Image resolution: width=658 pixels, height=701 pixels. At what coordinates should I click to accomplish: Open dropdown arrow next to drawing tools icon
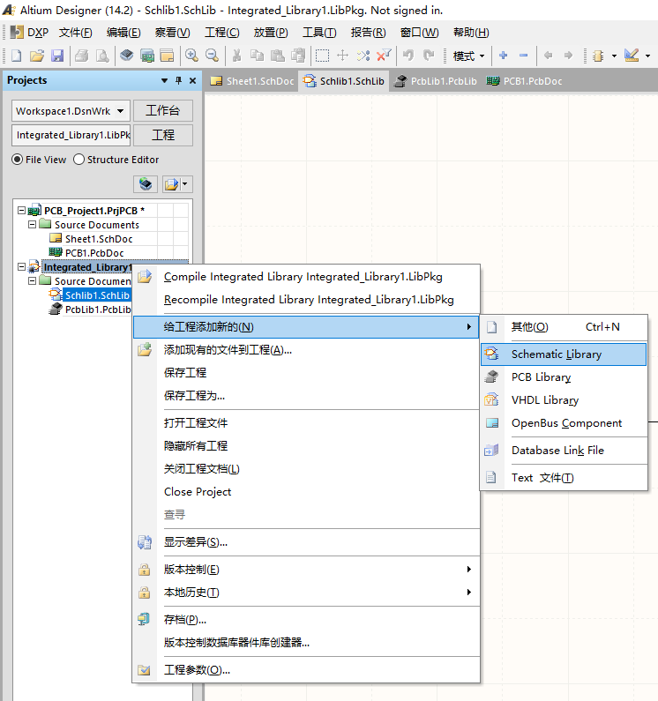pyautogui.click(x=647, y=56)
